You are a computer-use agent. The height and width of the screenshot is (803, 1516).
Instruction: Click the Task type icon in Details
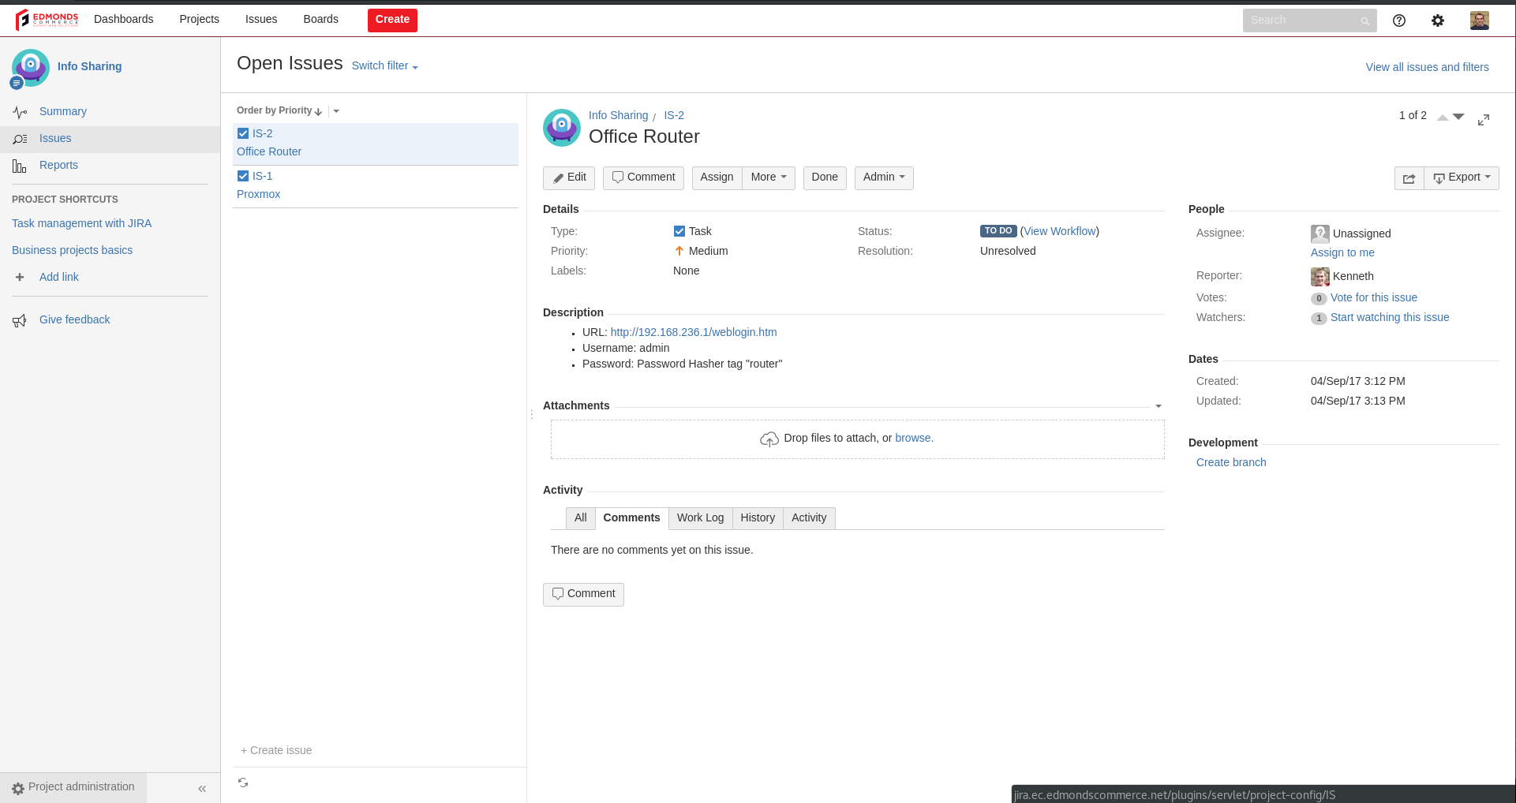coord(679,231)
